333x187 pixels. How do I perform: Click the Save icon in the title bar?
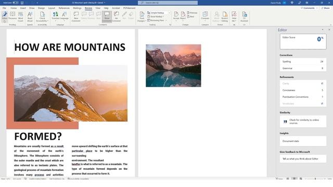coord(22,3)
